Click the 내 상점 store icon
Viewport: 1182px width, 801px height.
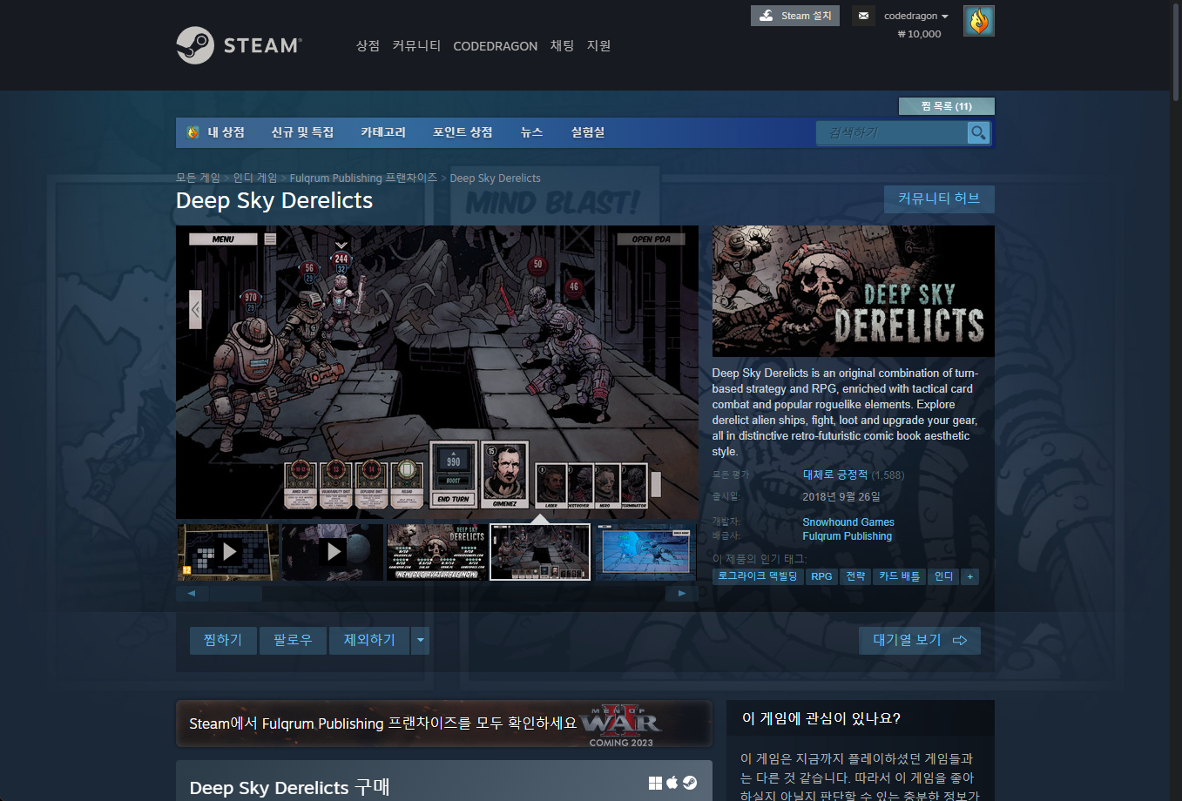click(193, 132)
